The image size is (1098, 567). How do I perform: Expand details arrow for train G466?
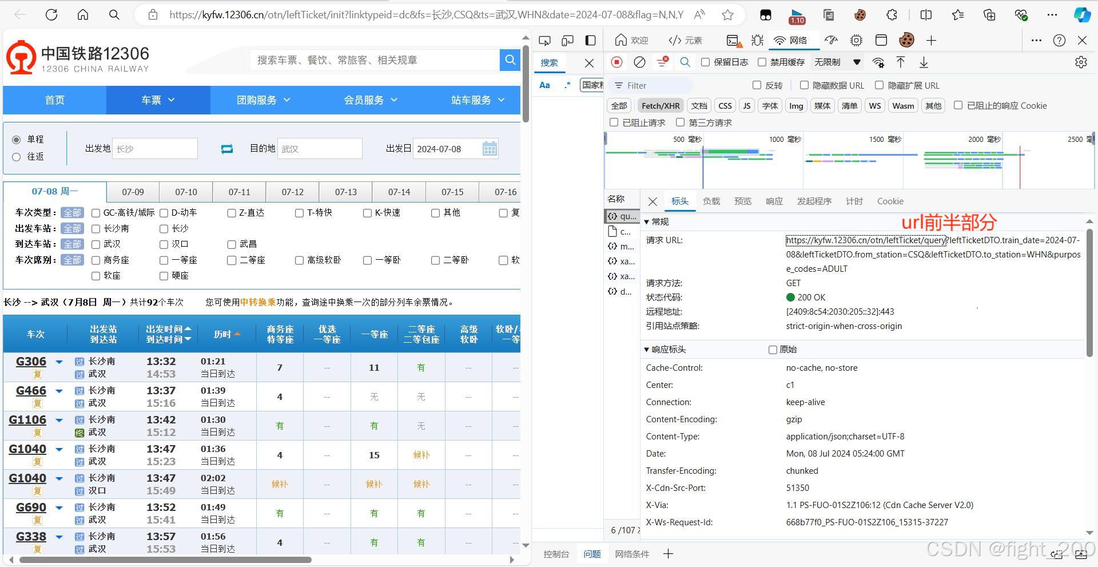[59, 391]
